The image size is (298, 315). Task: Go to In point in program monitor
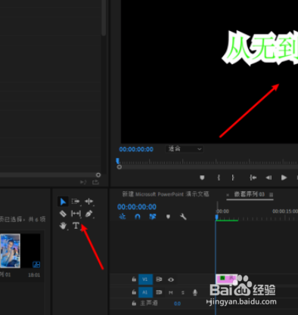pyautogui.click(x=253, y=178)
